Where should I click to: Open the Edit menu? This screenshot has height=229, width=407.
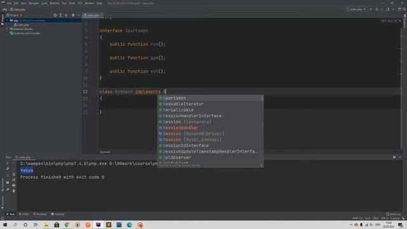pyautogui.click(x=16, y=3)
